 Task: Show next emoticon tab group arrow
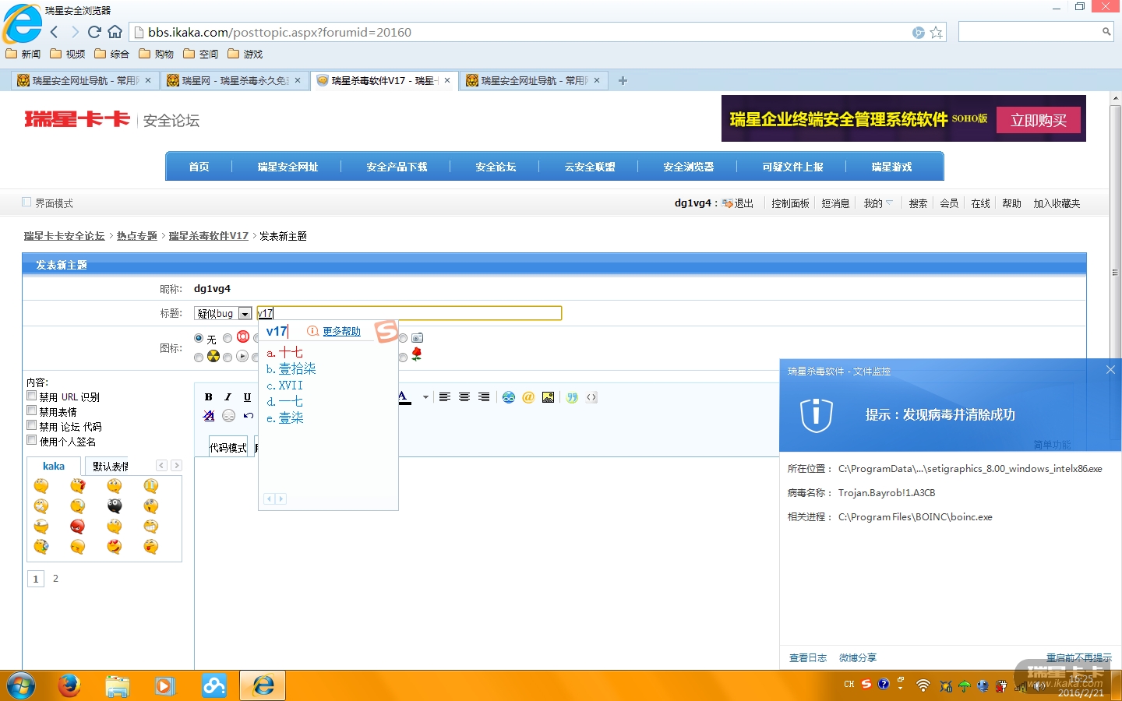click(x=177, y=465)
